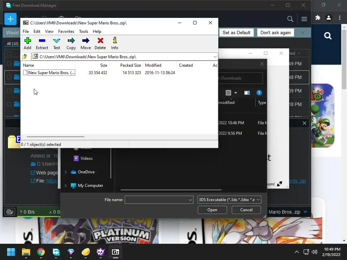Check the fourth download row checkbox
This screenshot has width=347, height=260.
pos(9,104)
